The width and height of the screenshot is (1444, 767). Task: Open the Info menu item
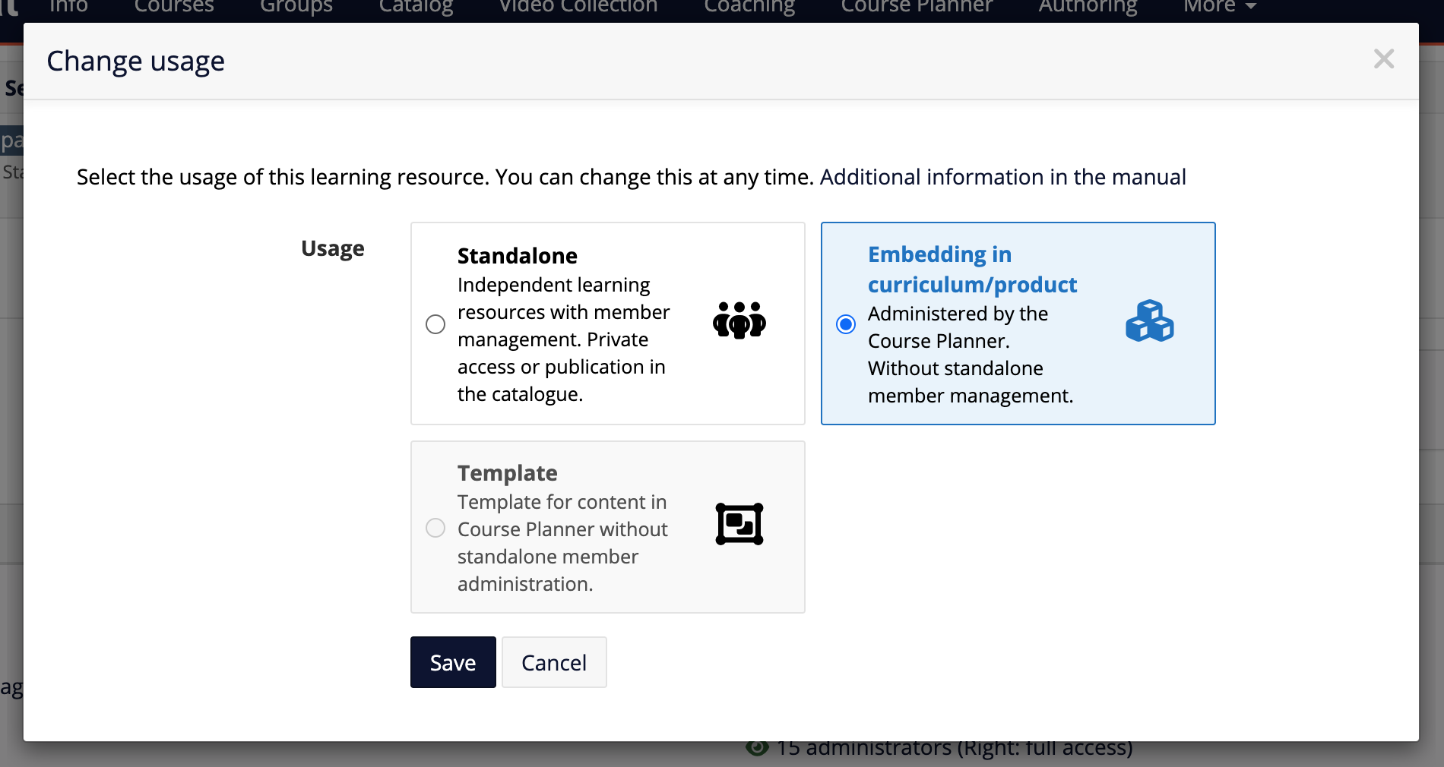pos(68,6)
